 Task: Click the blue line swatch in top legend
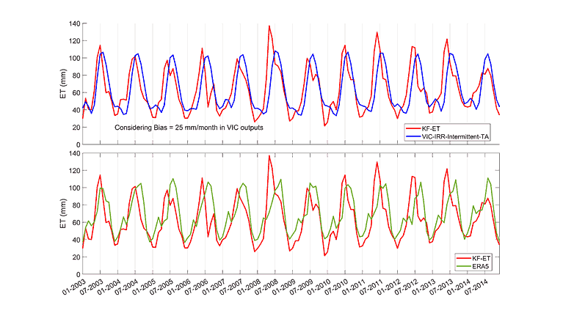[413, 136]
